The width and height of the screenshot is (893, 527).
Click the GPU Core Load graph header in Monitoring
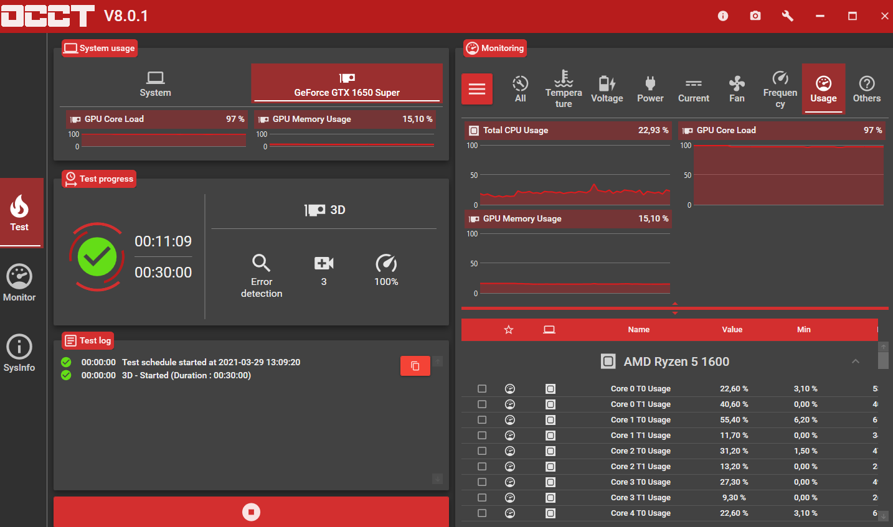[782, 131]
